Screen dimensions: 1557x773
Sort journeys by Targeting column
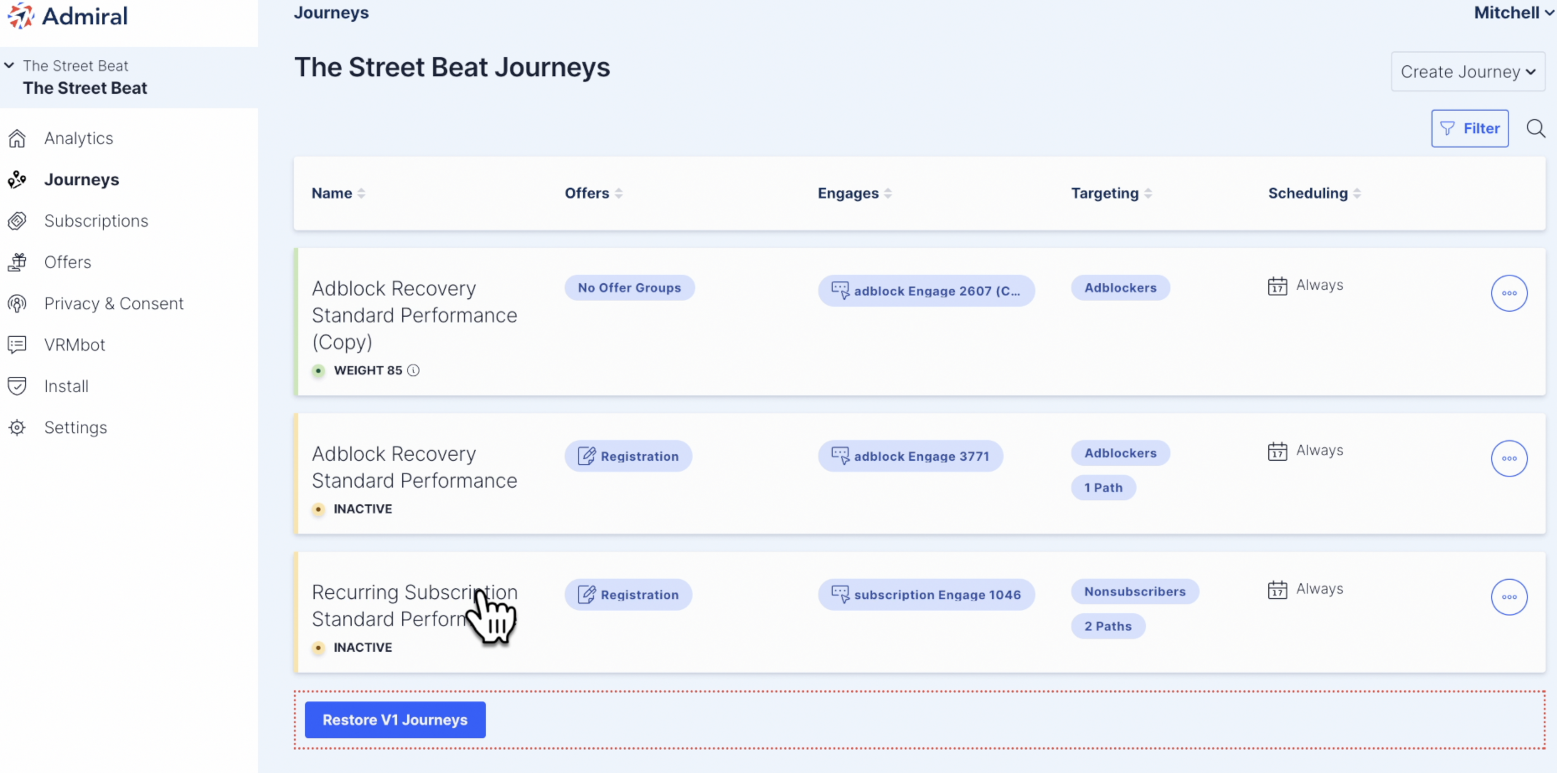1111,193
